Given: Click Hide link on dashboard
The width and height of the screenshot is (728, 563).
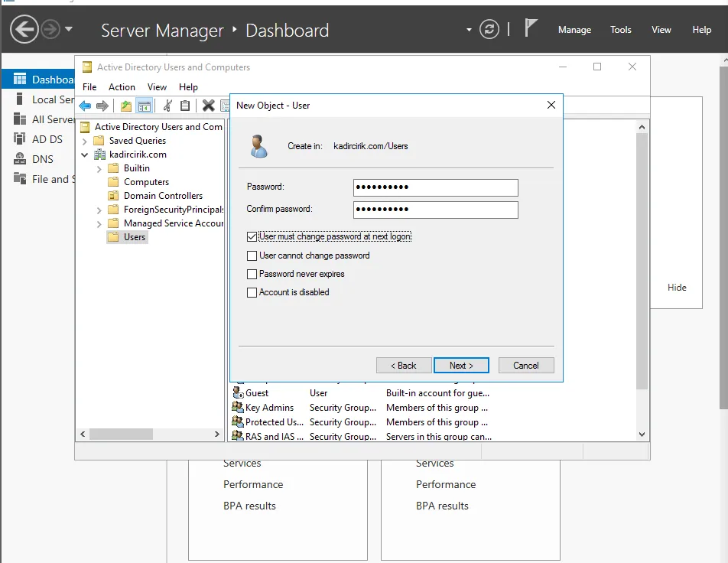Looking at the screenshot, I should [x=677, y=287].
